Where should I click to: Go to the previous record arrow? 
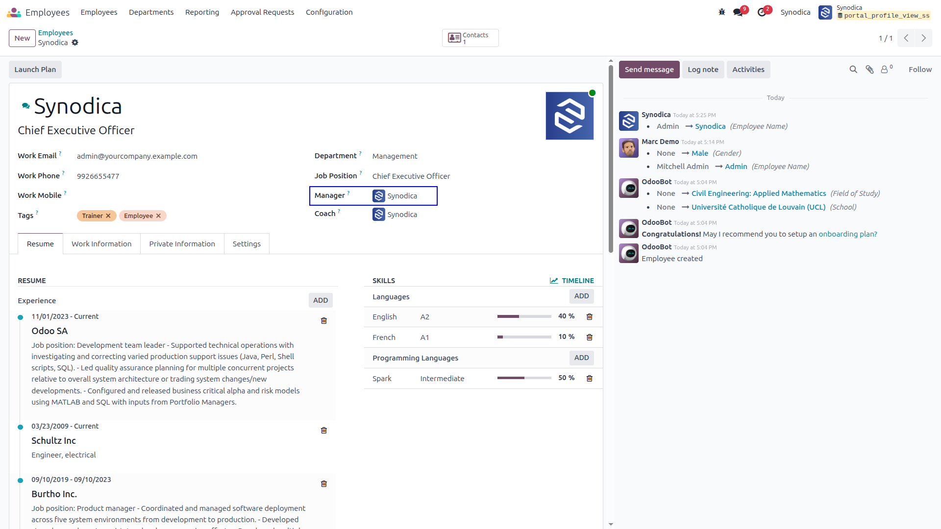point(906,38)
